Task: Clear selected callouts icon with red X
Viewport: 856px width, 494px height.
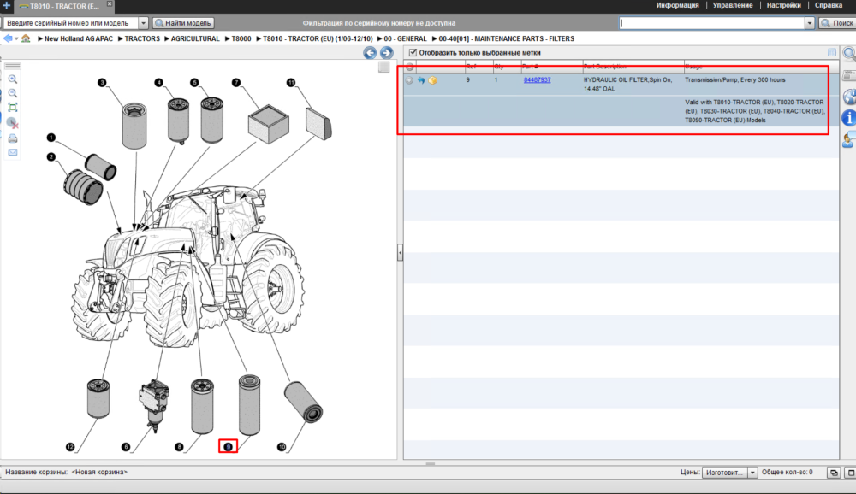Action: click(12, 123)
